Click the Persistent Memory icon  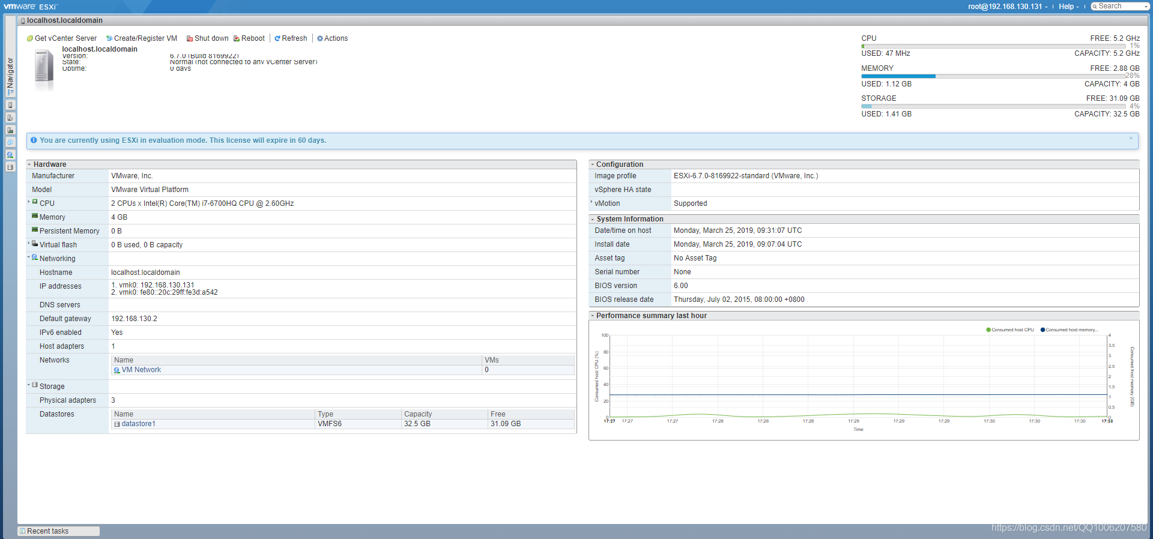pos(35,230)
